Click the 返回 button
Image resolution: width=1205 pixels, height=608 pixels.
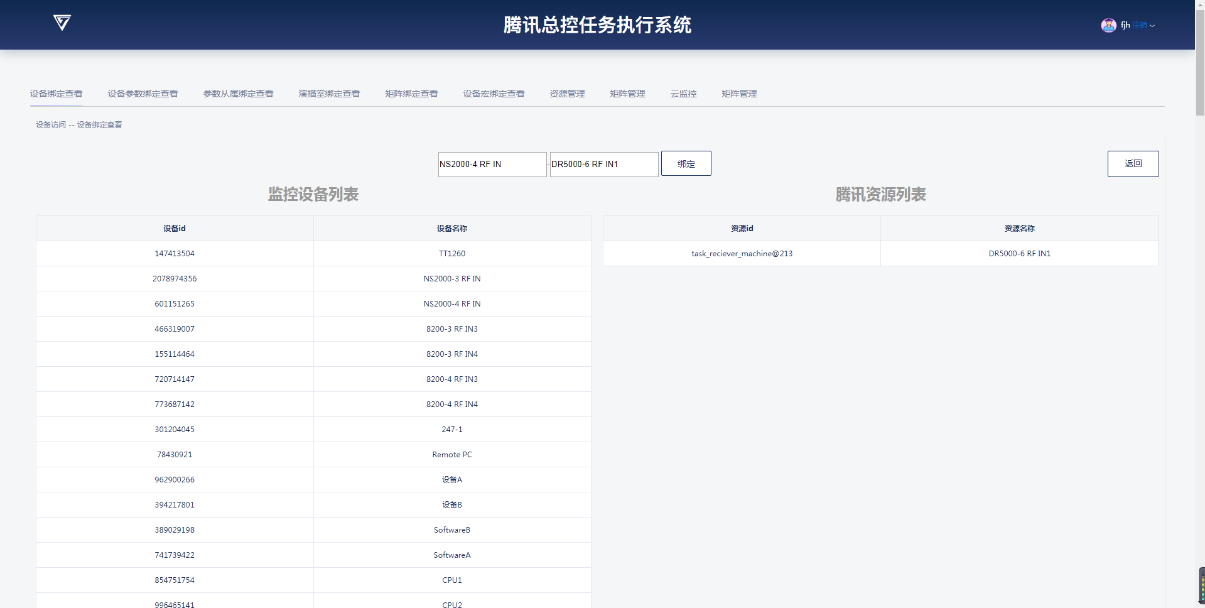click(x=1133, y=164)
